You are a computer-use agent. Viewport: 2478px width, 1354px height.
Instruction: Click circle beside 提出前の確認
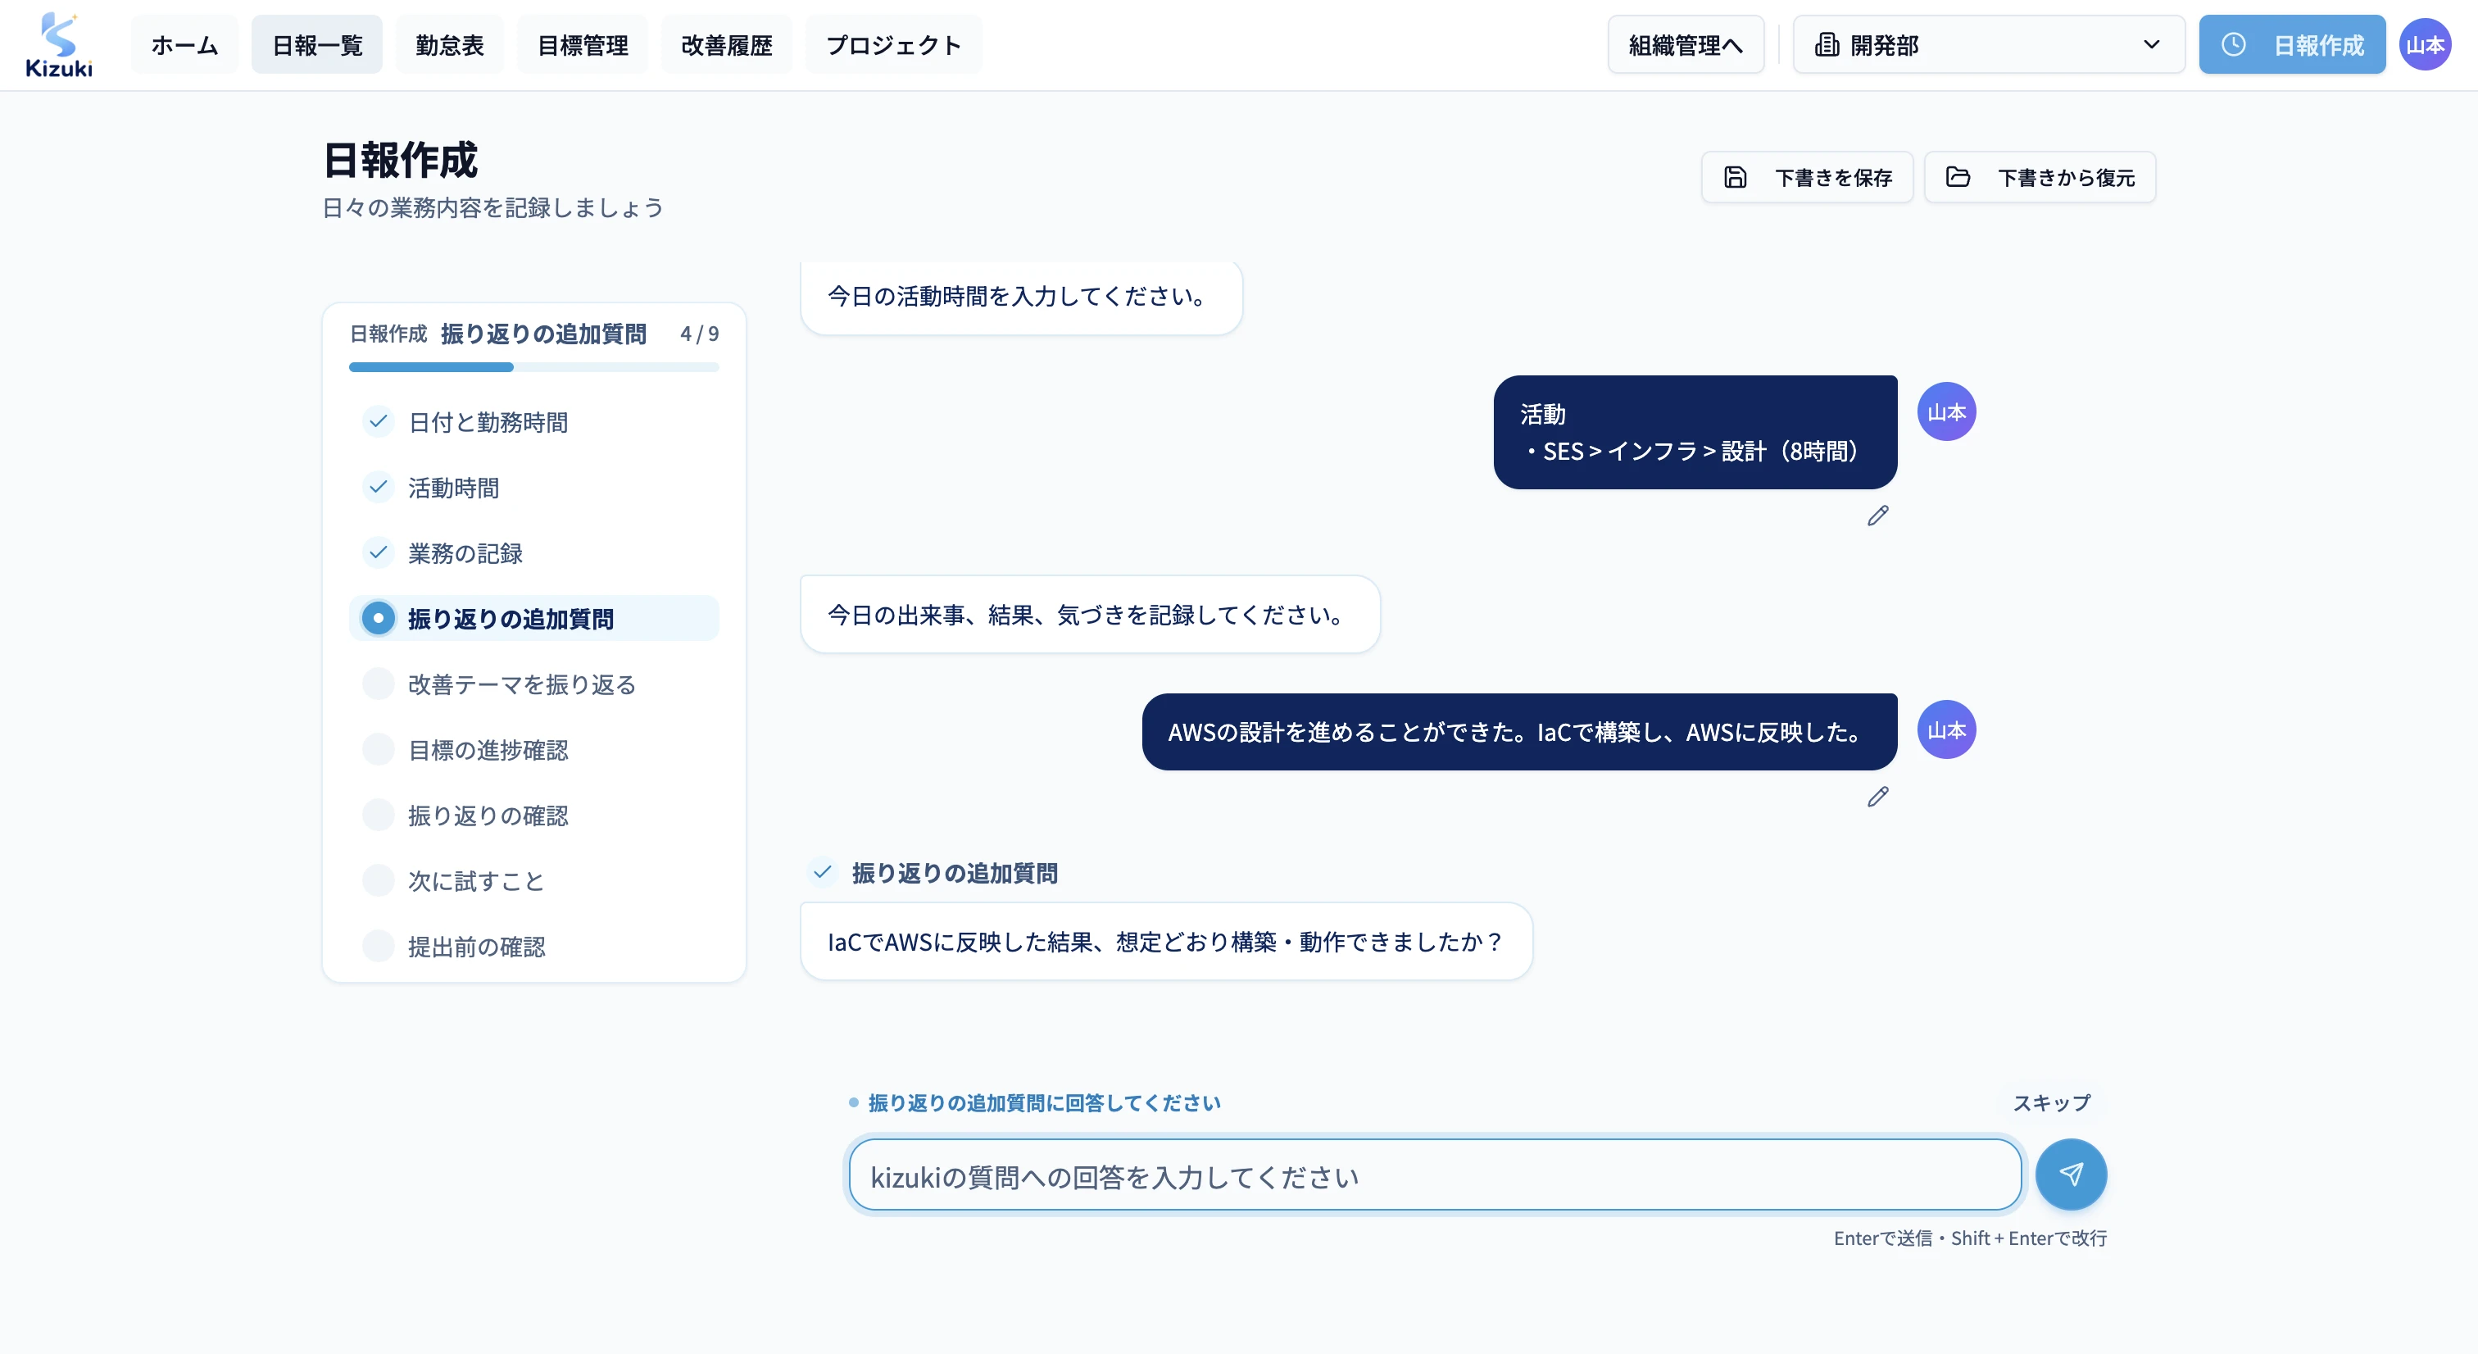tap(378, 946)
